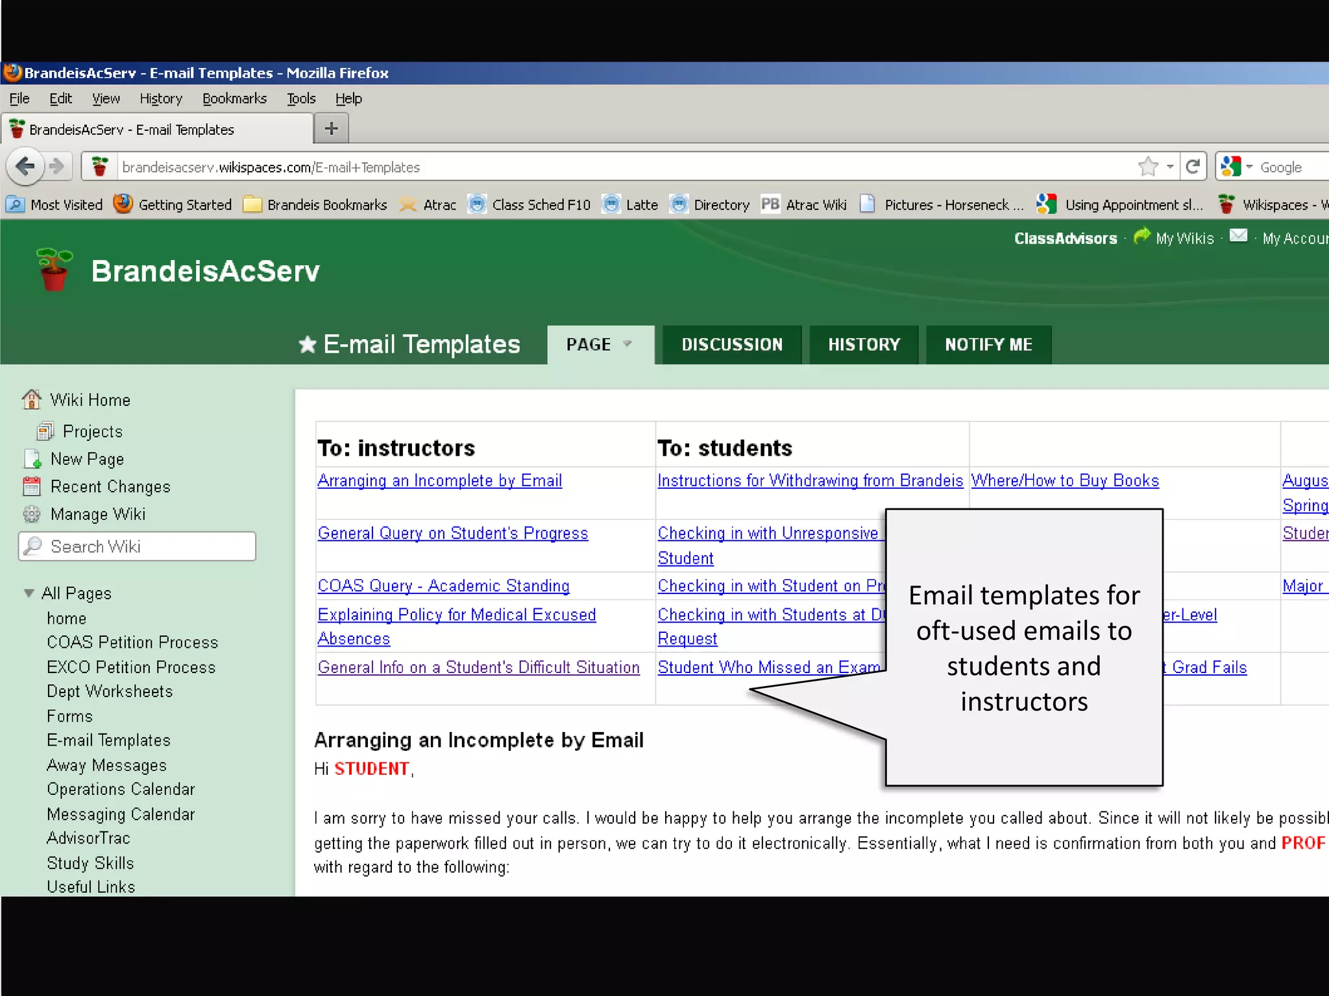Image resolution: width=1329 pixels, height=996 pixels.
Task: Open the Directory bookmark
Action: click(709, 204)
